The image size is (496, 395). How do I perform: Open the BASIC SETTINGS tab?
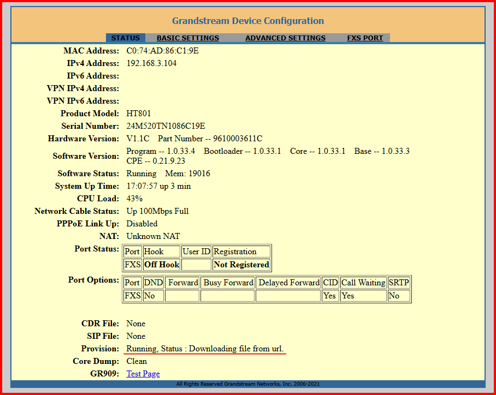[187, 38]
